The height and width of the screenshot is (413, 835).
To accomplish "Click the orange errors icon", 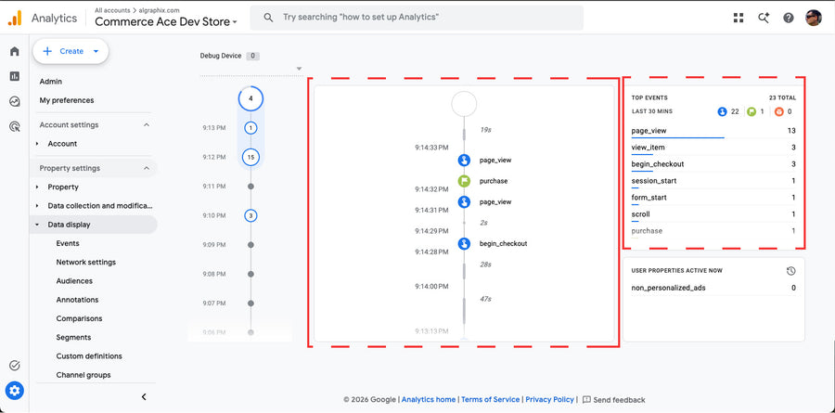I will pyautogui.click(x=779, y=112).
